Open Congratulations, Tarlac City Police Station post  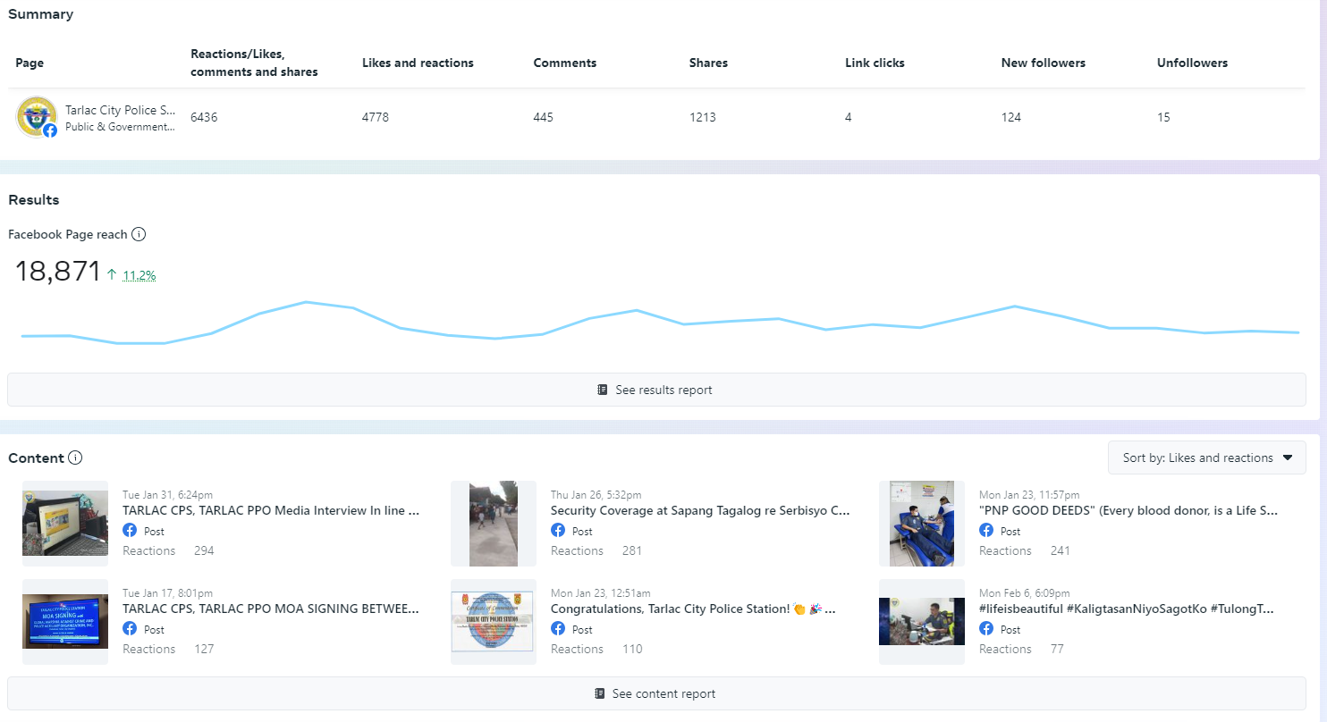[x=693, y=609]
